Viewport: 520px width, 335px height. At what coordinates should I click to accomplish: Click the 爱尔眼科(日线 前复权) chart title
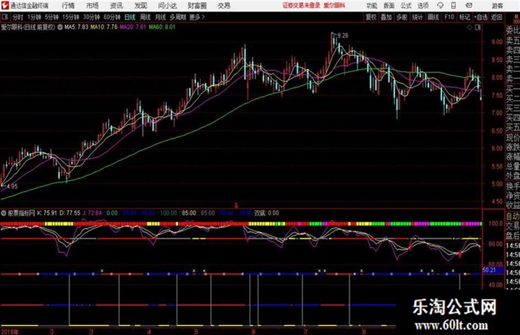click(28, 27)
